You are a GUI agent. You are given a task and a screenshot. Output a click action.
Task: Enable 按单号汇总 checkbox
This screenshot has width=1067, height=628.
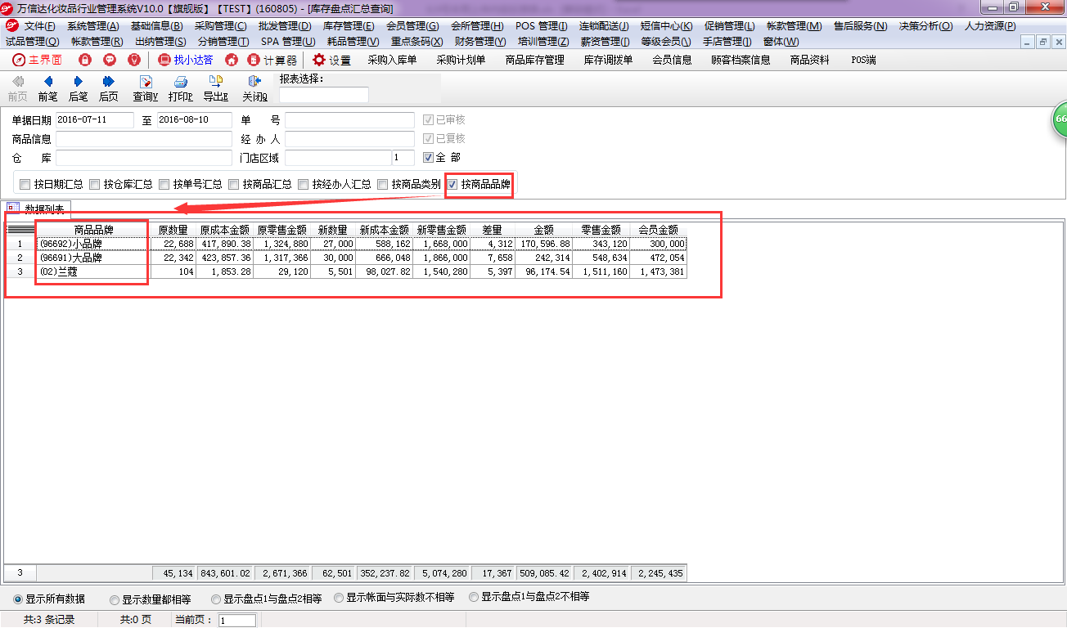coord(164,184)
